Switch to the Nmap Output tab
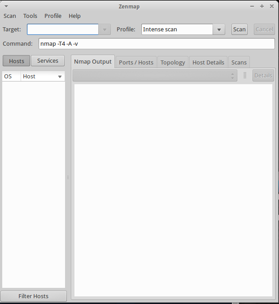This screenshot has width=279, height=304. [x=93, y=61]
